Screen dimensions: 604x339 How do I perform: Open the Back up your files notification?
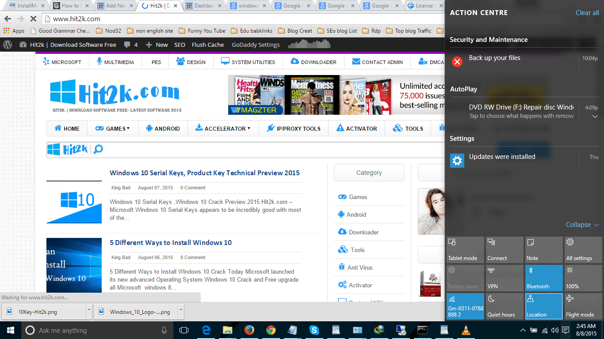(x=524, y=61)
